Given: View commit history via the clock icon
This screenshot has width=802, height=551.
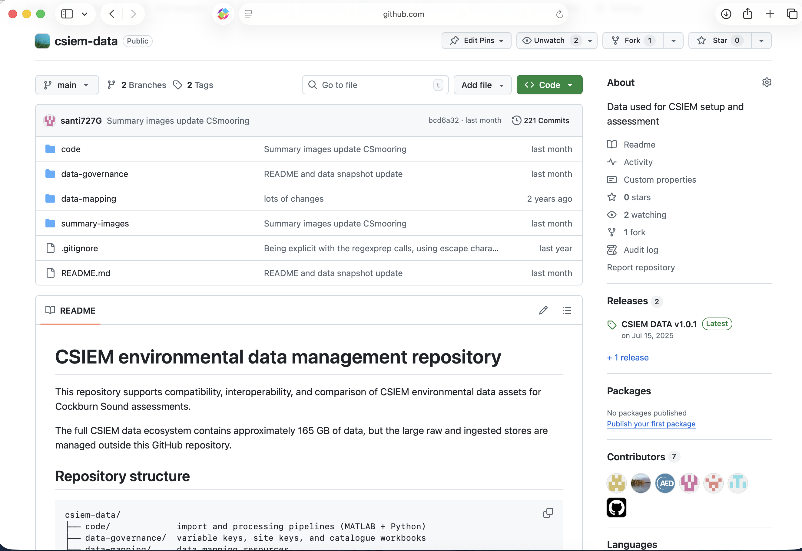Looking at the screenshot, I should [x=516, y=120].
